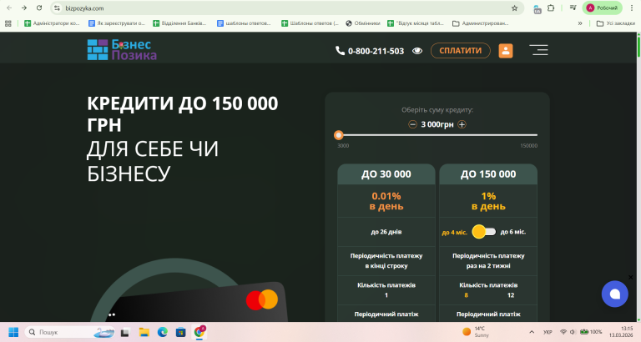This screenshot has height=342, width=641.
Task: Select the 'до 4 міс.' term option
Action: 454,233
